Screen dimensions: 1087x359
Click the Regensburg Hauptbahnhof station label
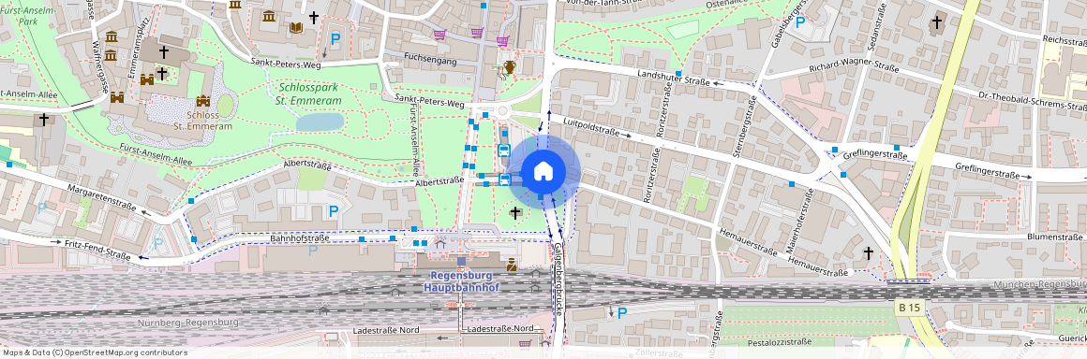pyautogui.click(x=462, y=280)
